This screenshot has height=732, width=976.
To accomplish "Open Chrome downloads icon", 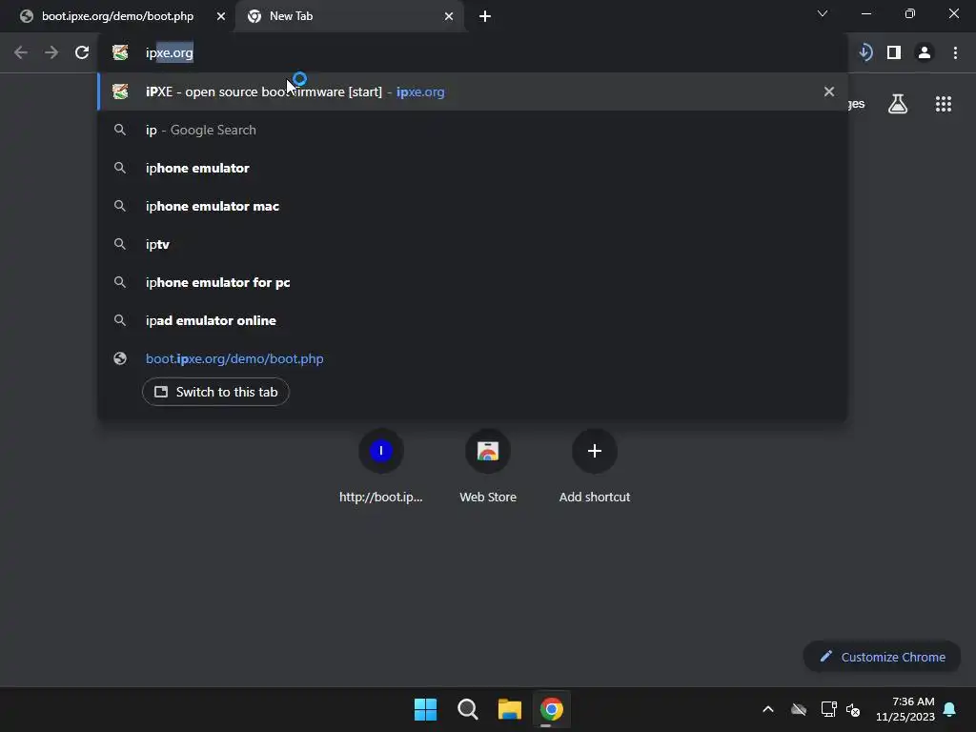I will pyautogui.click(x=865, y=52).
